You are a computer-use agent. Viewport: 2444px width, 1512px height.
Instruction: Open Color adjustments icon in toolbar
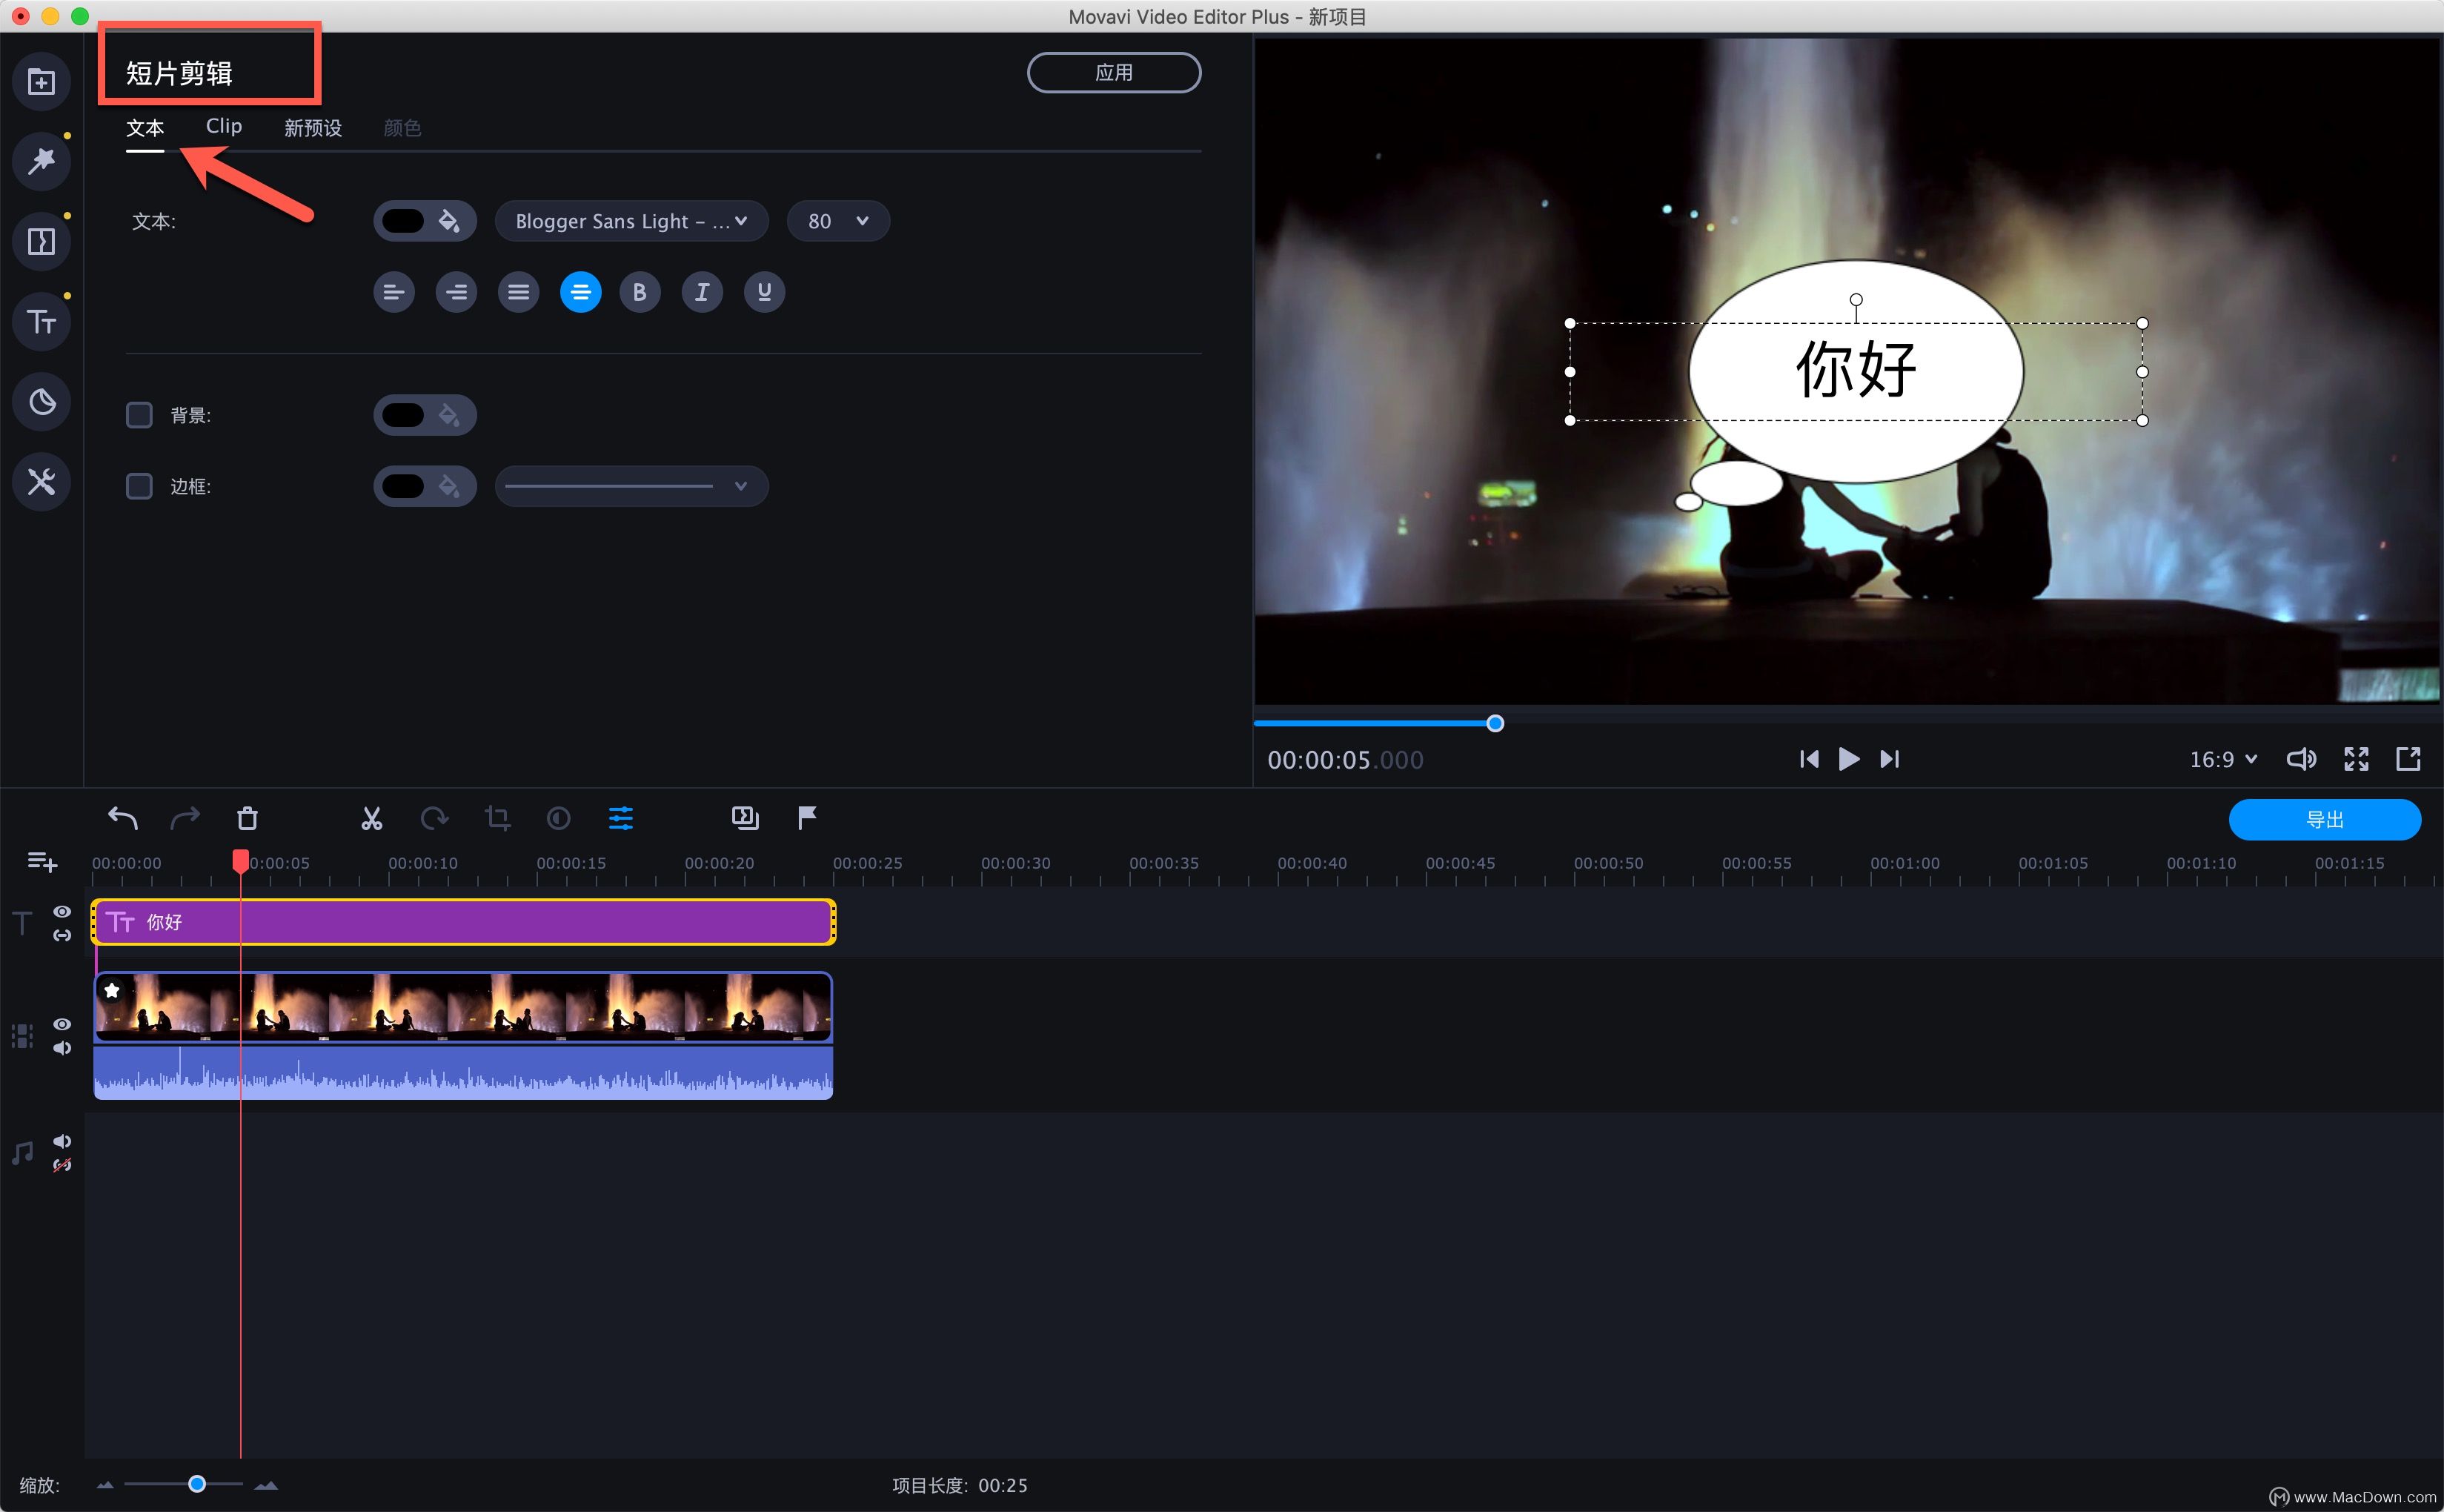[559, 818]
